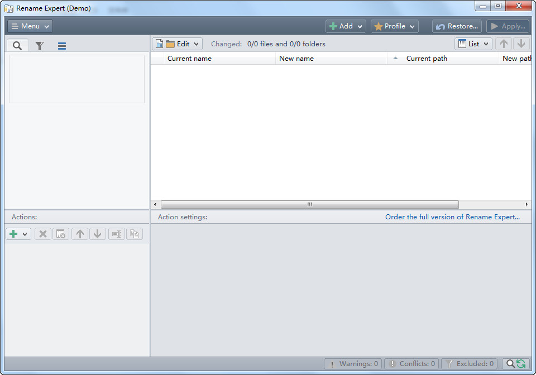The image size is (536, 375).
Task: Switch to the list lines tab
Action: point(62,45)
